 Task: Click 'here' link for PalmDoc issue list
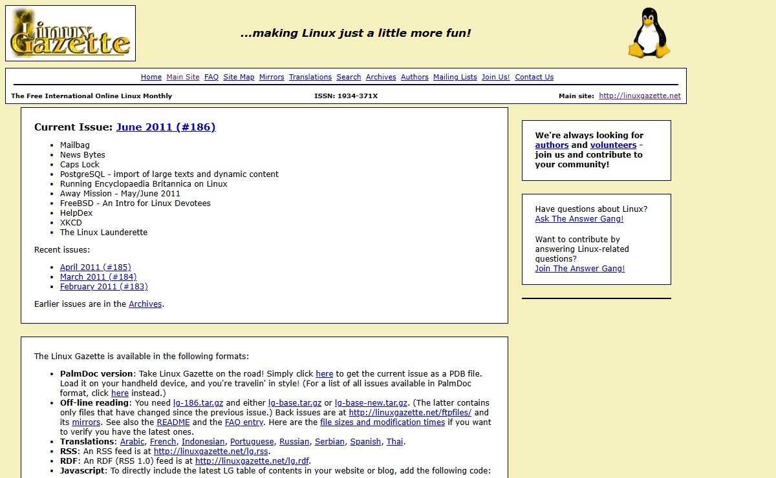click(120, 393)
